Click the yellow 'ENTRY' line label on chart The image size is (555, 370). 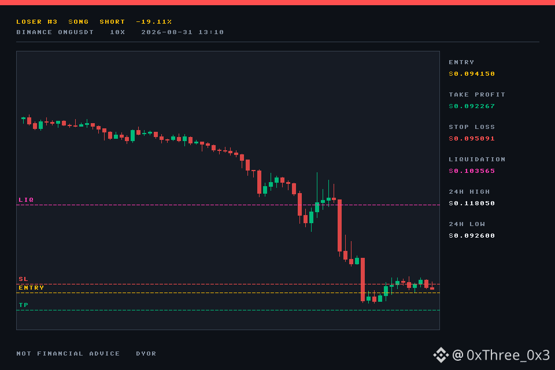[31, 287]
